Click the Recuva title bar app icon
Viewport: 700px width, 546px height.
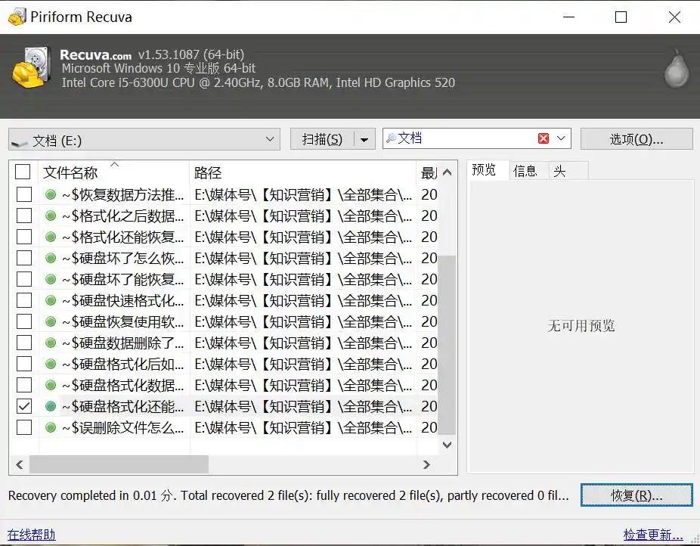[x=17, y=17]
